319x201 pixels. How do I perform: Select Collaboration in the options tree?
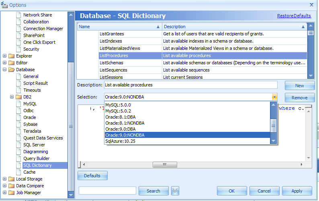pos(36,22)
